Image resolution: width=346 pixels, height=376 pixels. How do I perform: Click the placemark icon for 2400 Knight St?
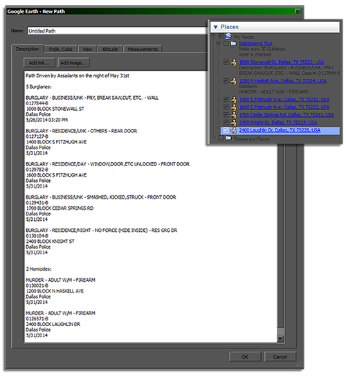[x=233, y=123]
